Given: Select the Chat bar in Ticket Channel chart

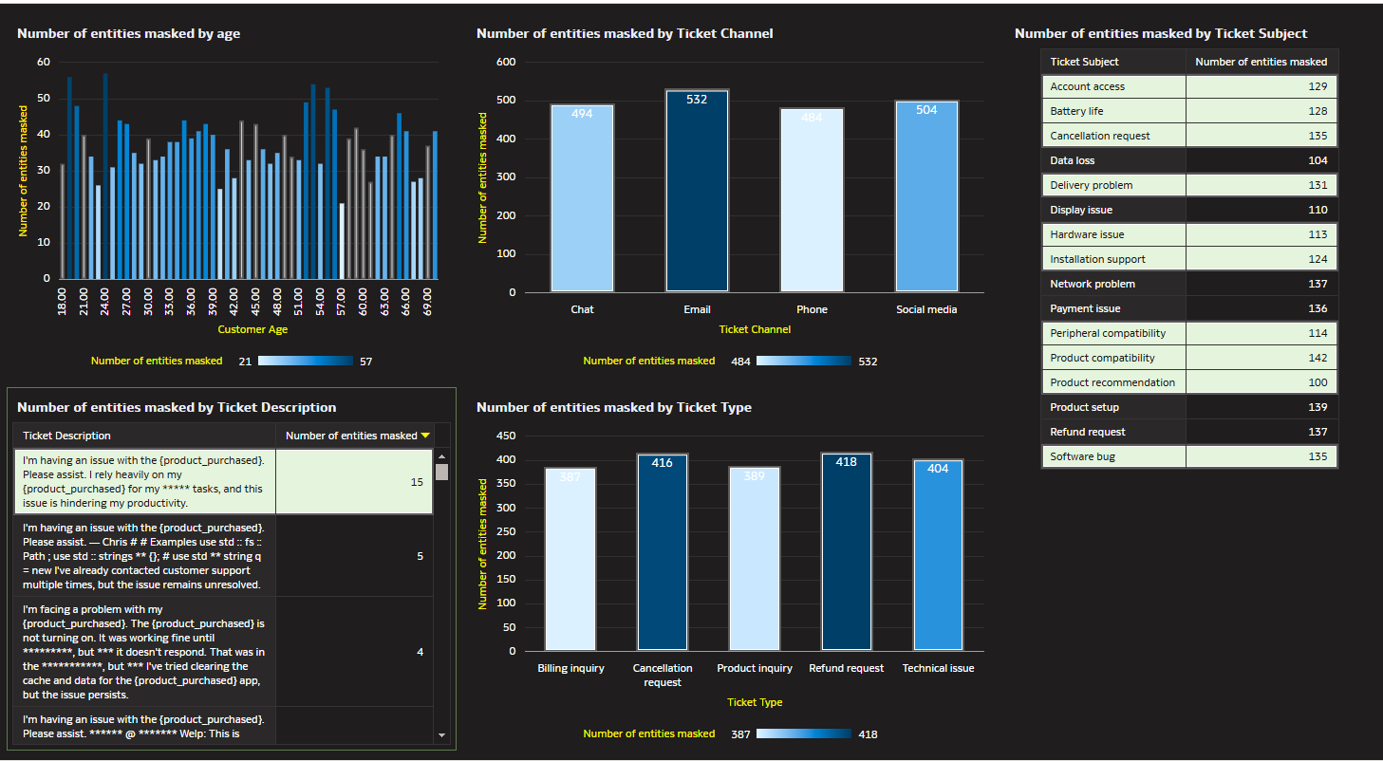Looking at the screenshot, I should click(x=582, y=195).
